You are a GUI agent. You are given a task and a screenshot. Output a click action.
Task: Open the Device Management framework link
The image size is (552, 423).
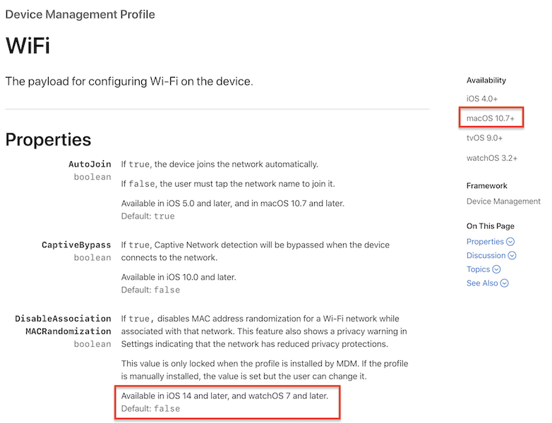503,202
